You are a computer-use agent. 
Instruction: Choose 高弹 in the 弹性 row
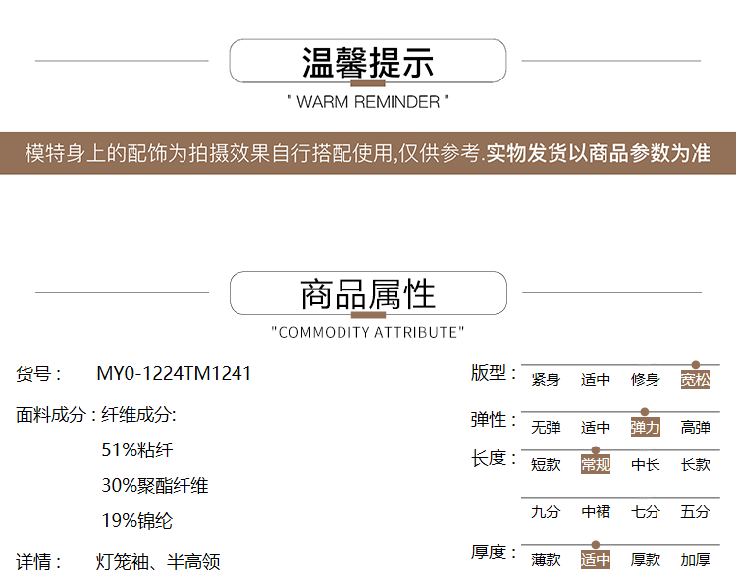pos(696,428)
